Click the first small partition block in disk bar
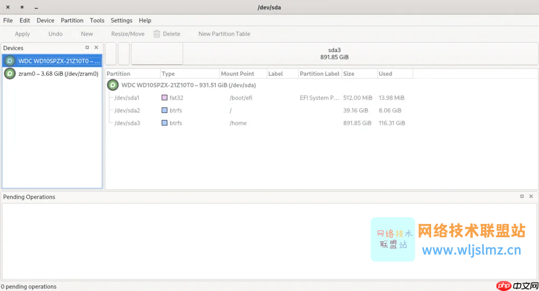Viewport: 539px width, 291px height. tap(111, 54)
